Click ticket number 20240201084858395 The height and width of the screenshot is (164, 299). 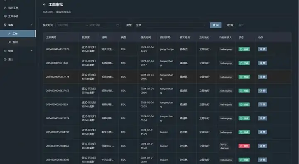[x=57, y=159]
